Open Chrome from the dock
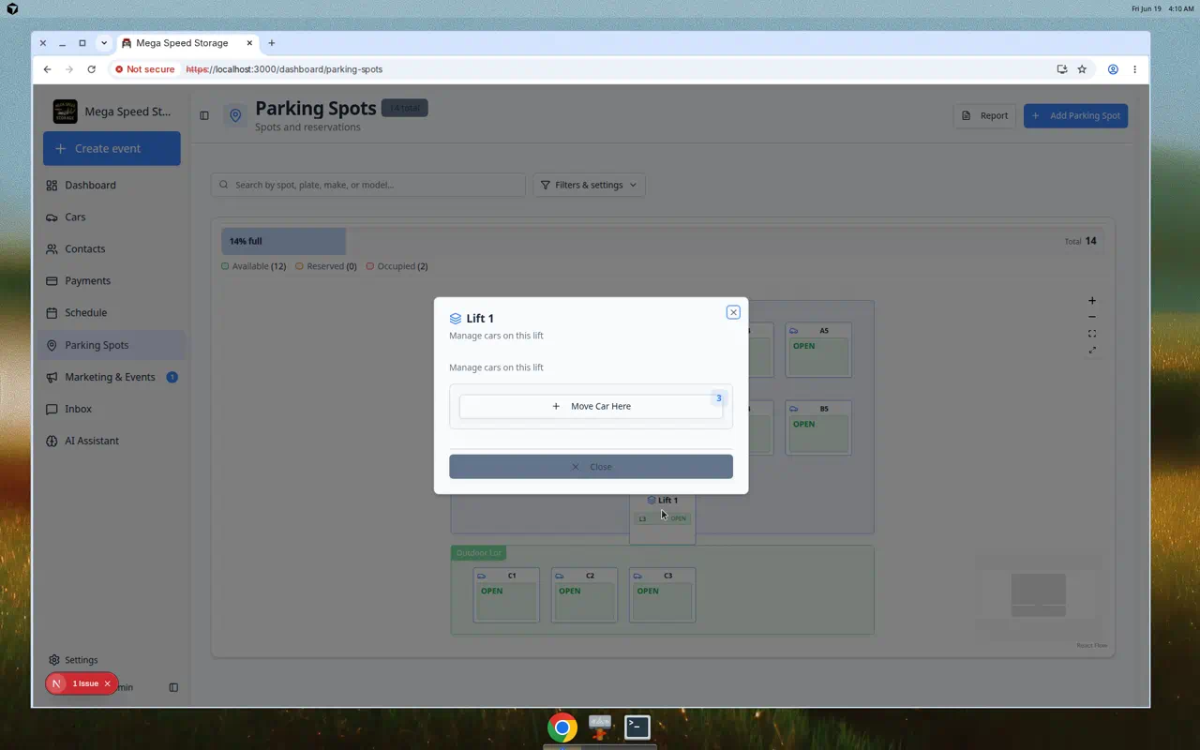Image resolution: width=1200 pixels, height=750 pixels. pyautogui.click(x=562, y=727)
